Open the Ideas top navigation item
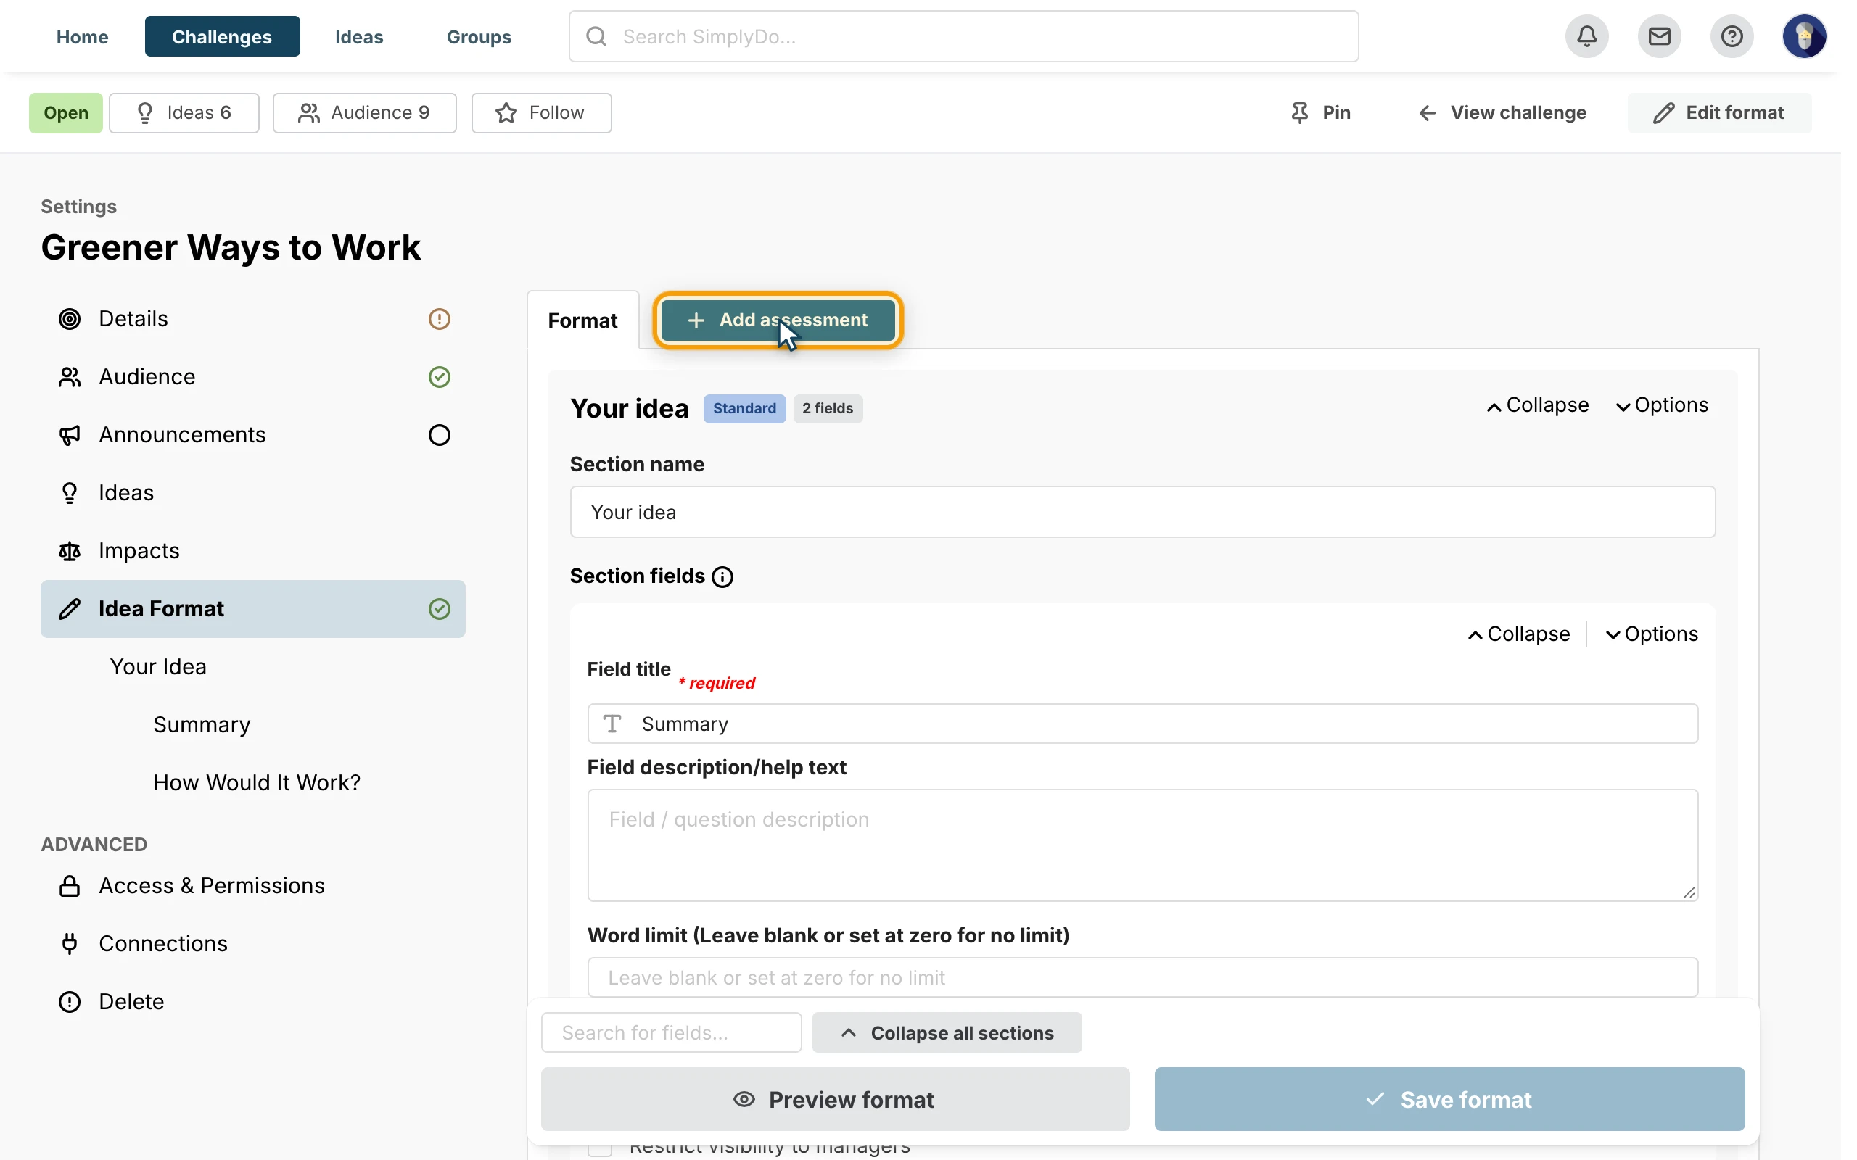1857x1160 pixels. click(x=359, y=36)
